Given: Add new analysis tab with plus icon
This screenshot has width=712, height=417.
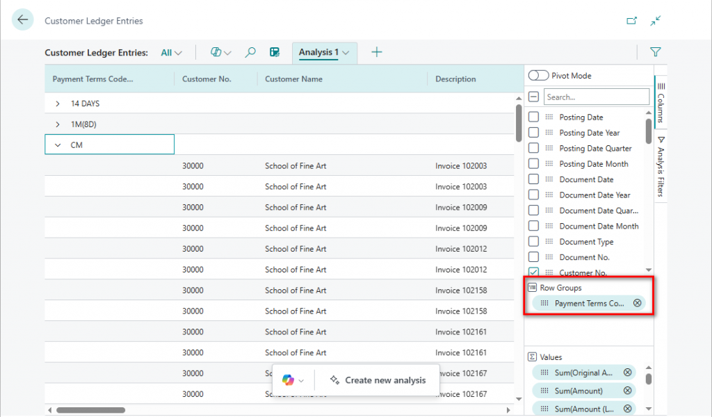Looking at the screenshot, I should coord(376,52).
